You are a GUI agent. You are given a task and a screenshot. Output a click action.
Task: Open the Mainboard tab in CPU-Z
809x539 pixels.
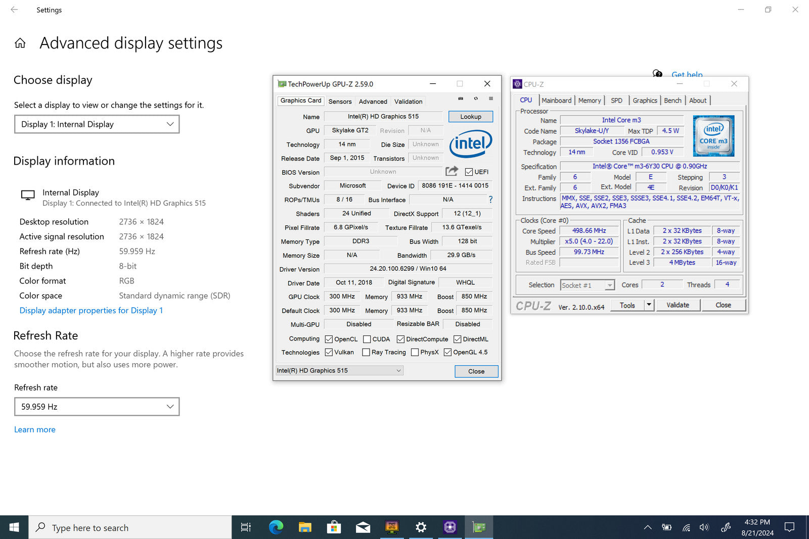tap(556, 101)
